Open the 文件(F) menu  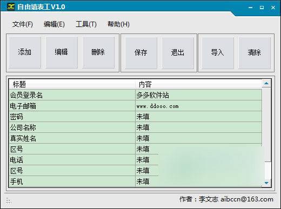[23, 24]
